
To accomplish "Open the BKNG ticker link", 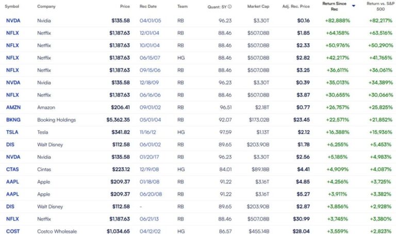I will coord(13,120).
